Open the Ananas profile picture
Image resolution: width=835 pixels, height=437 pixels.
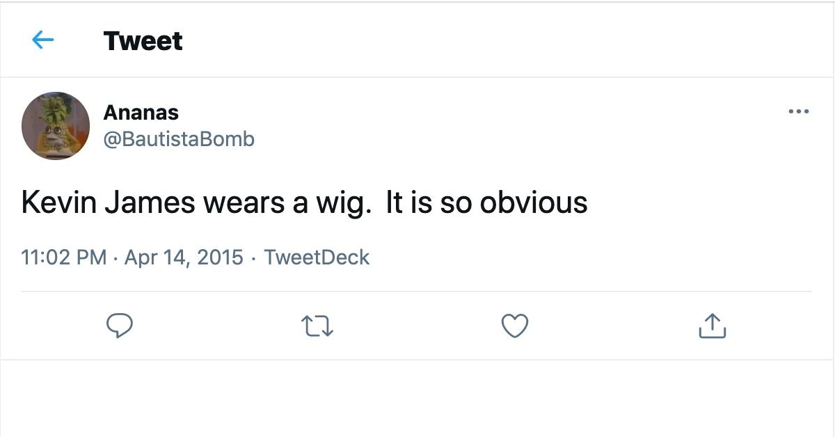pos(56,126)
